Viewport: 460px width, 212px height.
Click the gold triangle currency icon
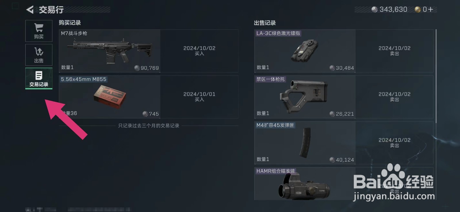[x=418, y=9]
